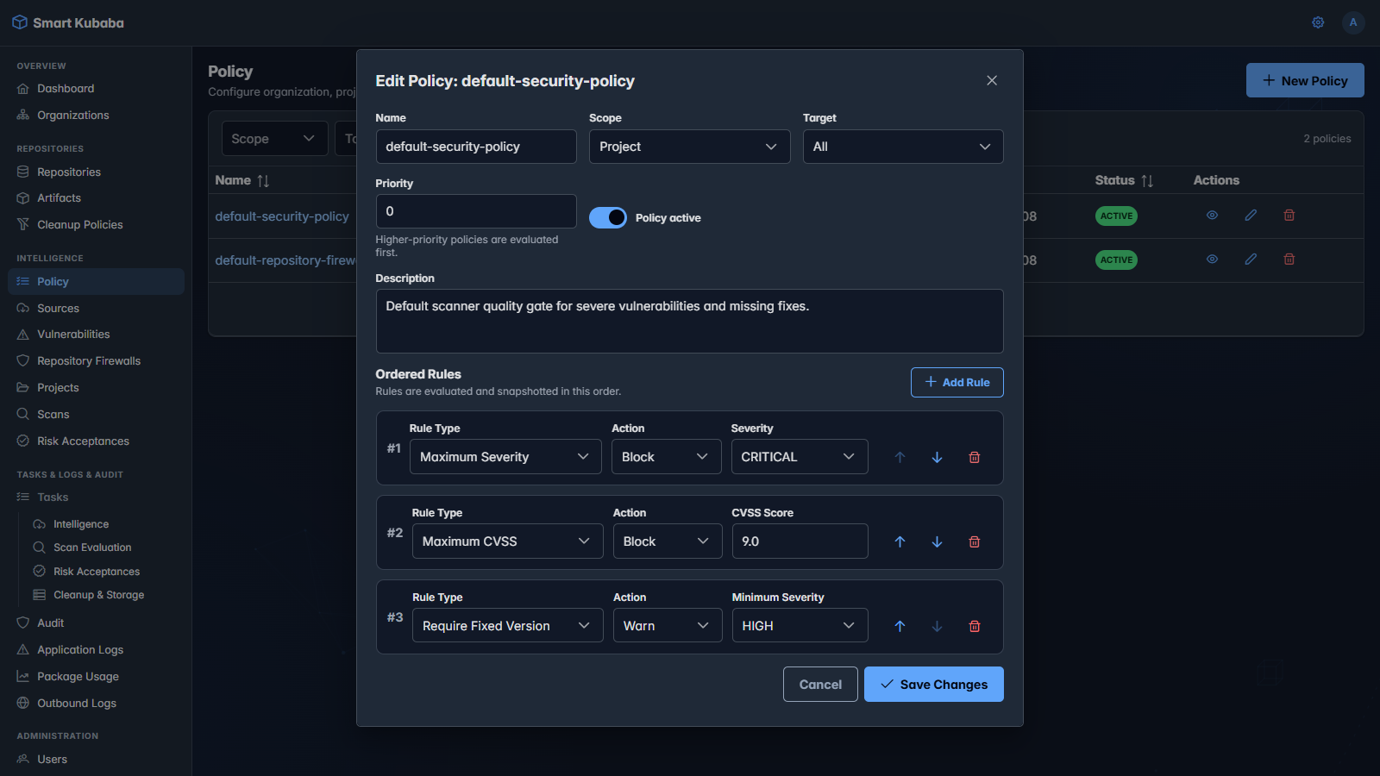Move rule #3 up with arrow
Screen dimensions: 1380x776
point(900,626)
